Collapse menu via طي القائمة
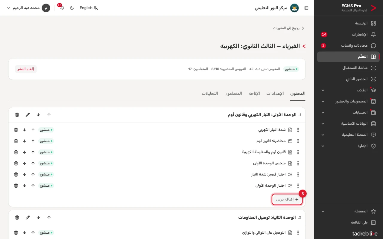Screen dimensions: 383x239 (x=348, y=223)
